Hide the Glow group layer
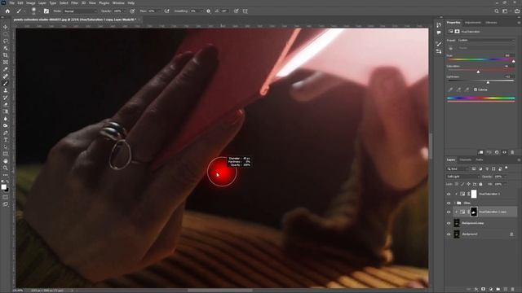This screenshot has height=293, width=522. [449, 203]
